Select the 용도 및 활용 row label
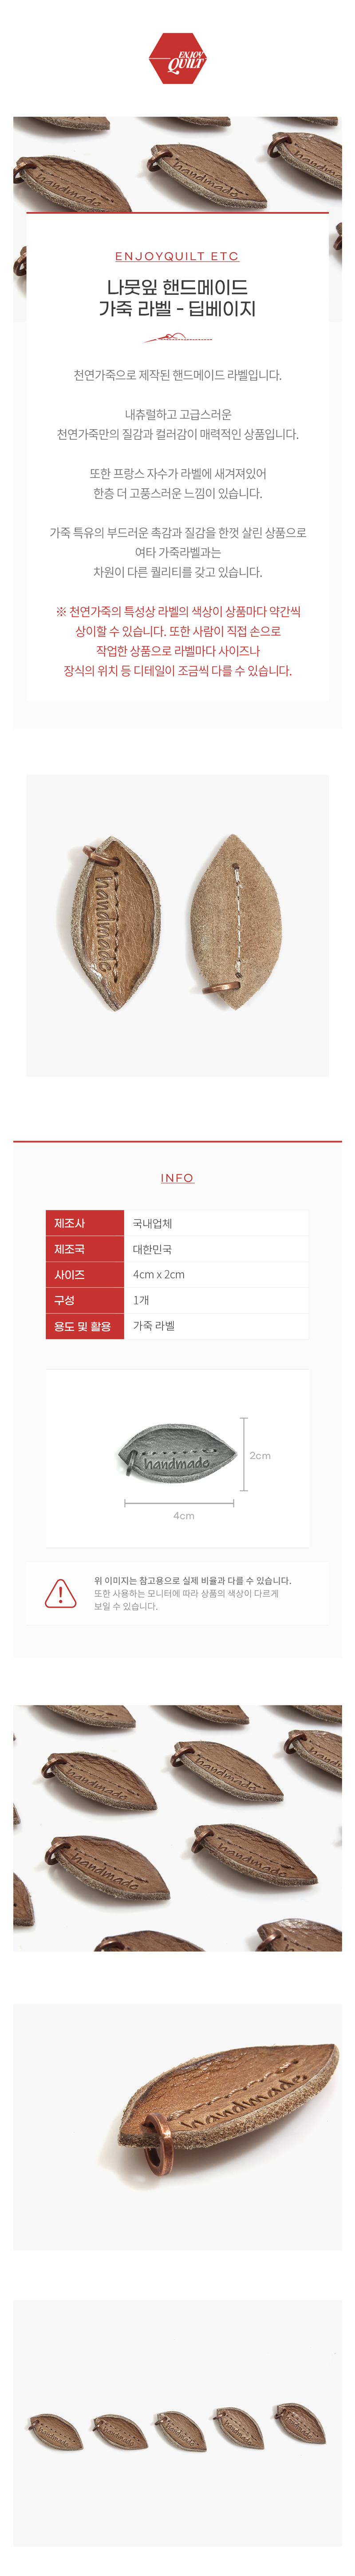This screenshot has width=355, height=2576. click(x=85, y=1326)
